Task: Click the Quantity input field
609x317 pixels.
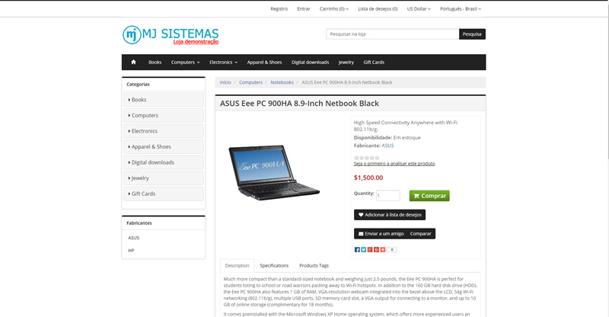Action: pos(388,196)
